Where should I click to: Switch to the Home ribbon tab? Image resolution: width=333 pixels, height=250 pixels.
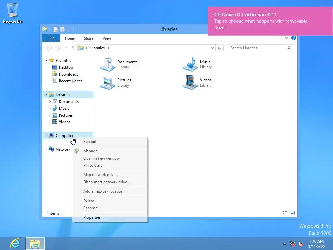coord(70,38)
